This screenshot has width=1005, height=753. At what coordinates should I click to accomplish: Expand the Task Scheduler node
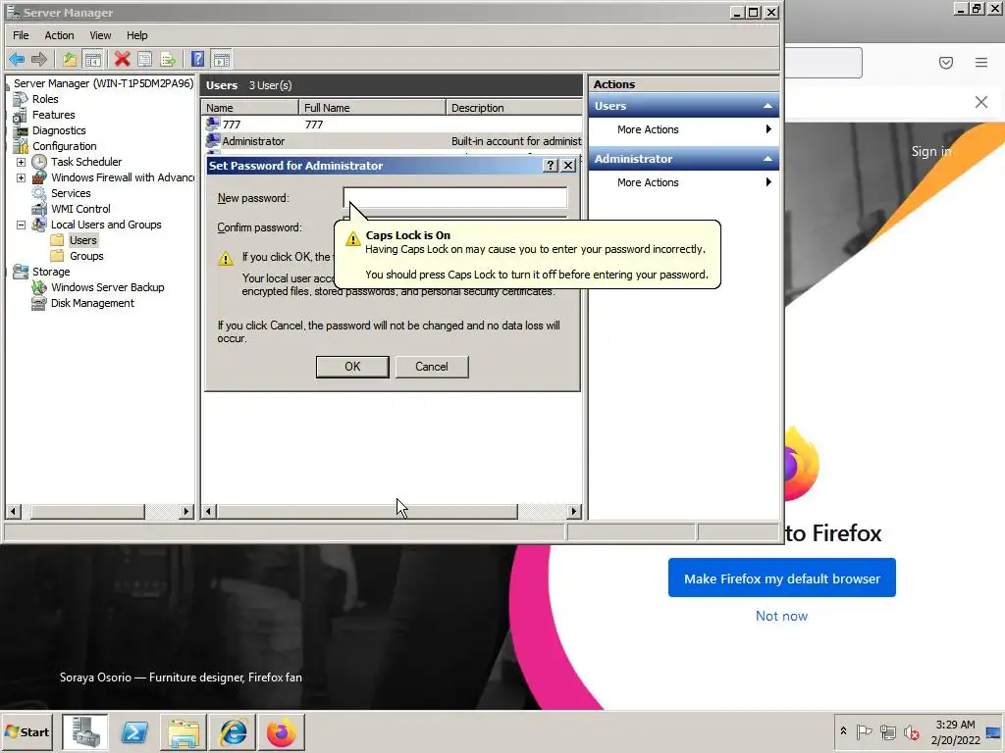[x=22, y=162]
